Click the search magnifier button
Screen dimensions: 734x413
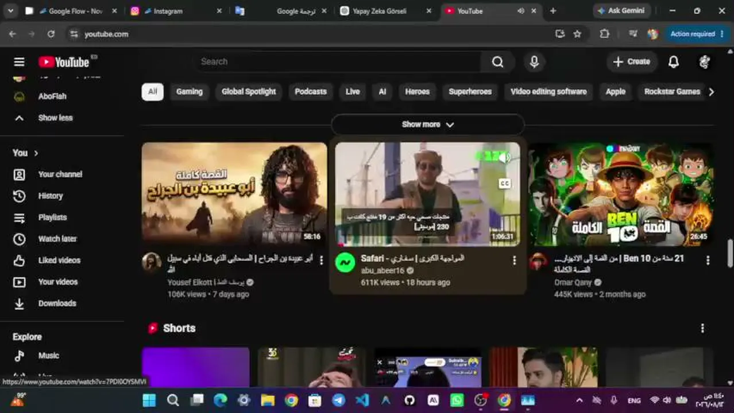click(497, 62)
